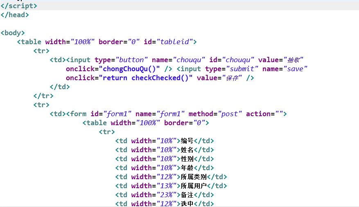359x207 pixels.
Task: Click the return checkChecked() handler
Action: (146, 78)
